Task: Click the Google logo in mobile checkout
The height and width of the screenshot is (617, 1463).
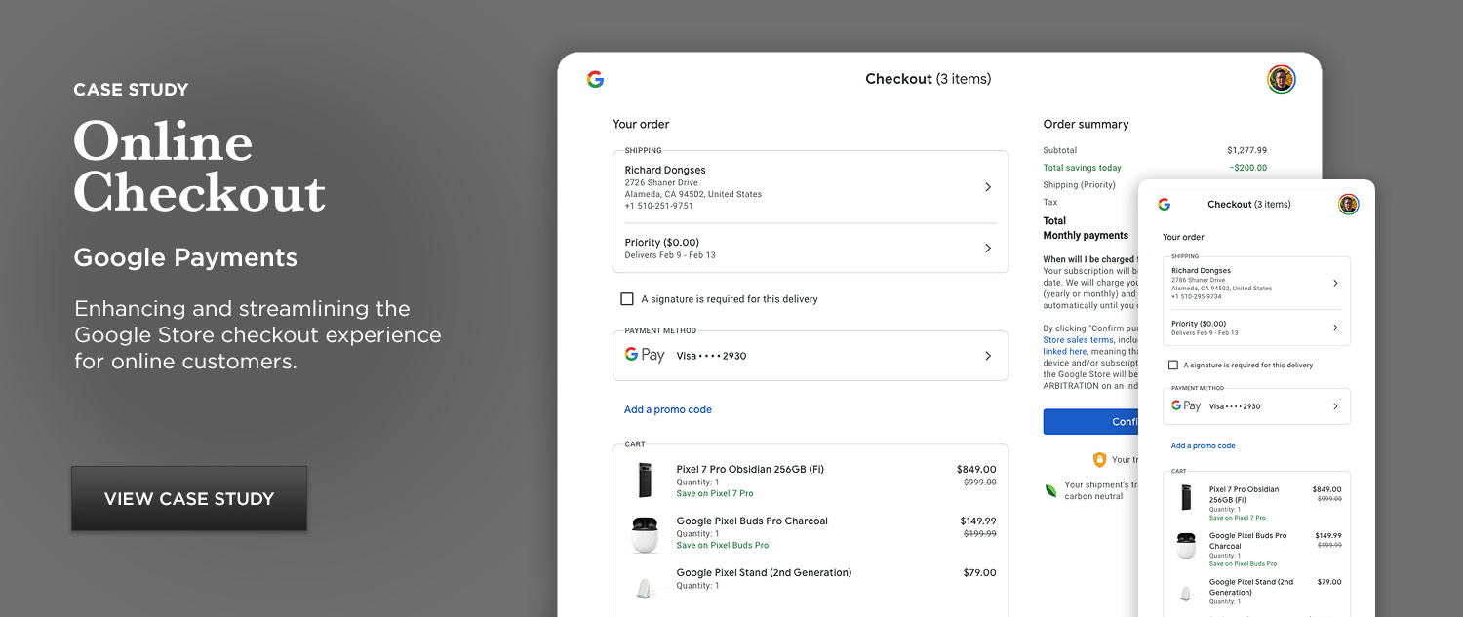Action: (1164, 204)
